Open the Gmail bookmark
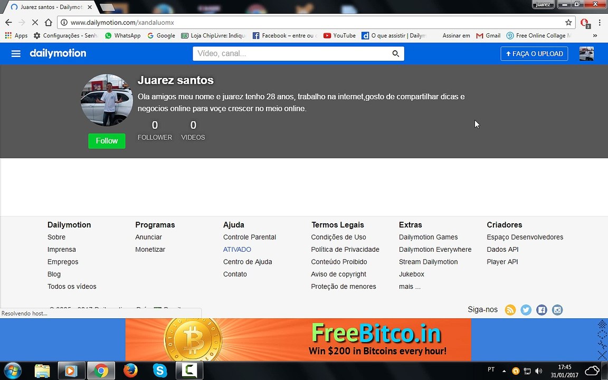Screen dimensions: 608x380 [488, 35]
